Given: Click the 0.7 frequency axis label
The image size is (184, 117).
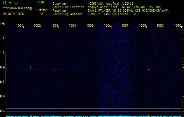Looking at the screenshot, I should [2, 97].
